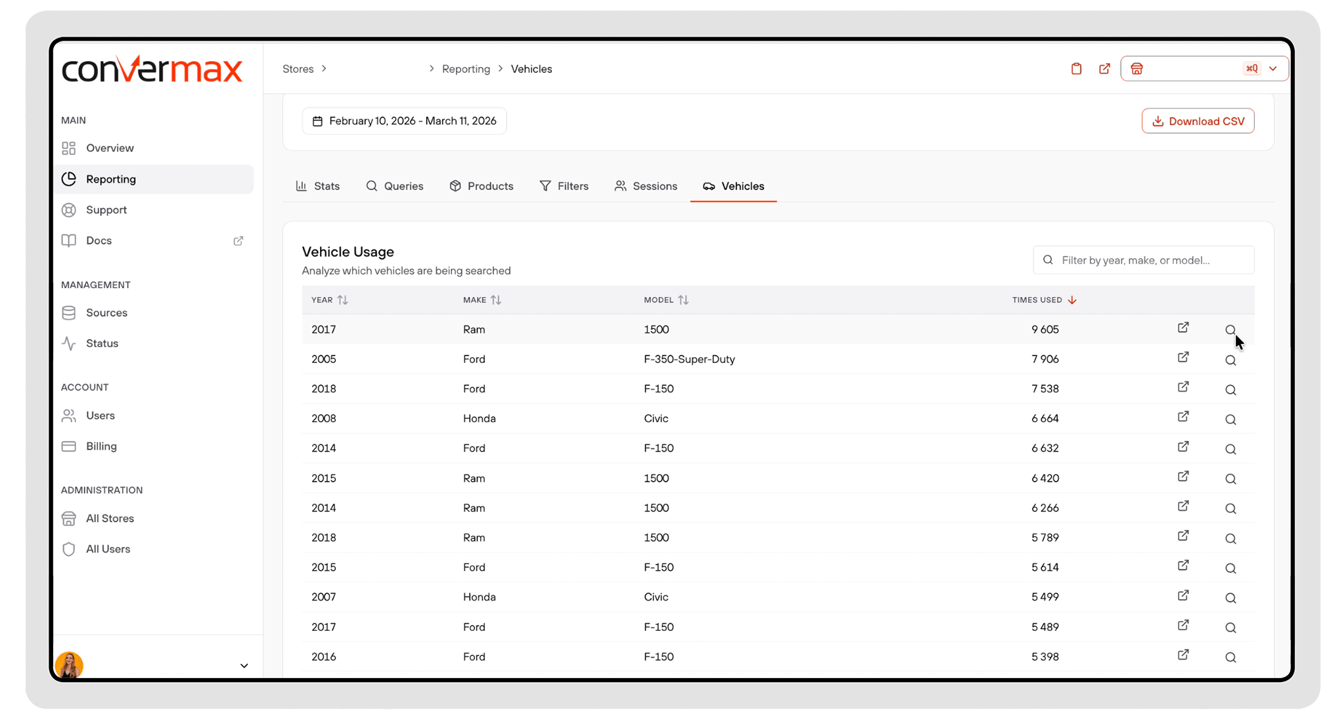
Task: Click the clipboard icon in top header
Action: pyautogui.click(x=1076, y=69)
